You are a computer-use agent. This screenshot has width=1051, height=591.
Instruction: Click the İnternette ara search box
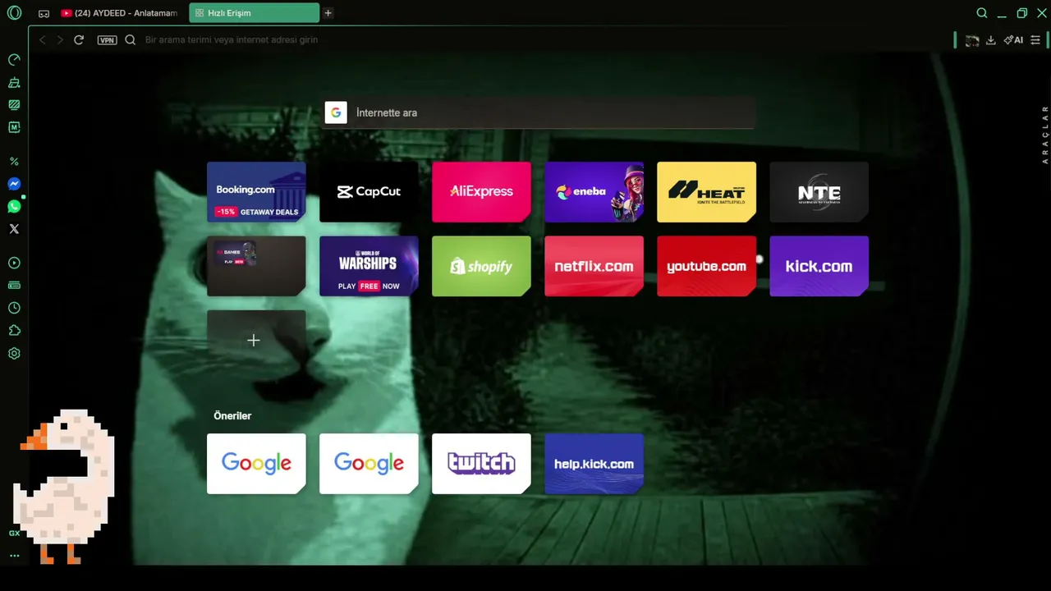(x=539, y=112)
